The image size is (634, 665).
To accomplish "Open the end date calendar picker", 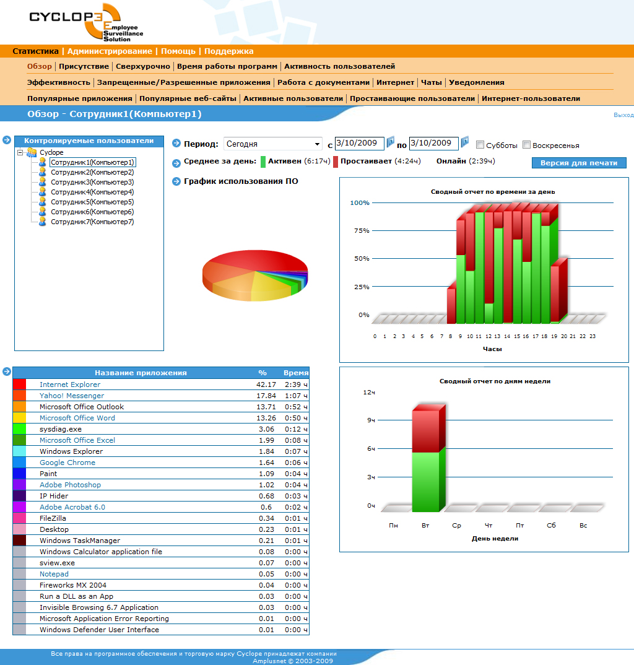I will click(465, 142).
